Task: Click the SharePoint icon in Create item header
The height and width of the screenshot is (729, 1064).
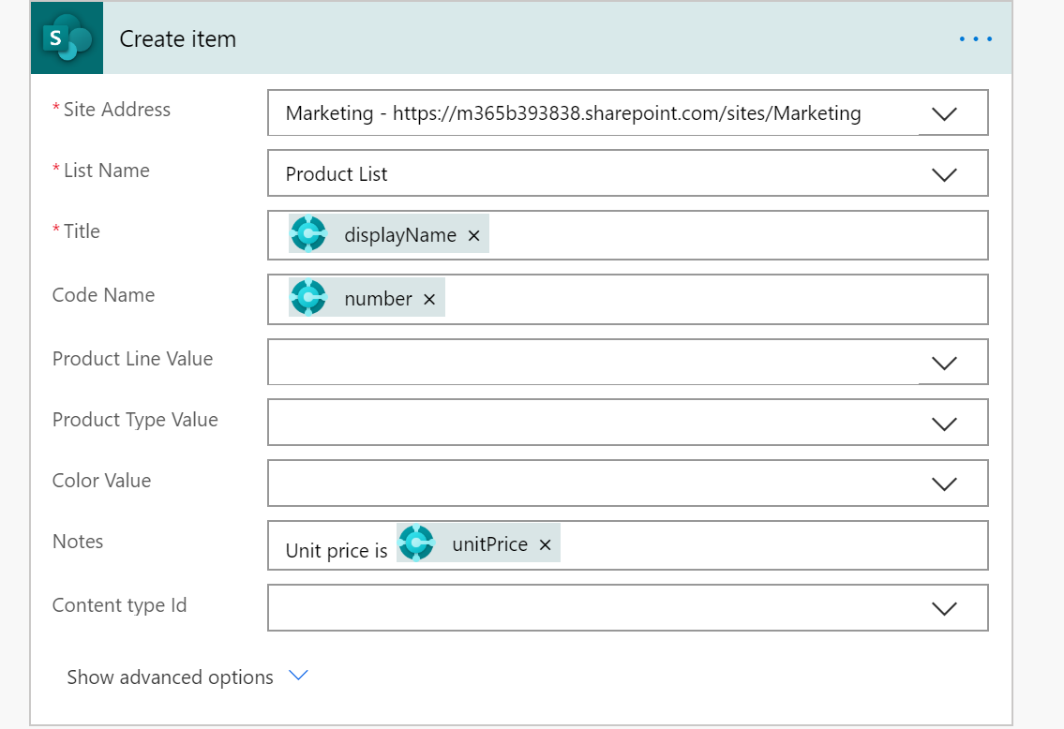Action: coord(67,38)
